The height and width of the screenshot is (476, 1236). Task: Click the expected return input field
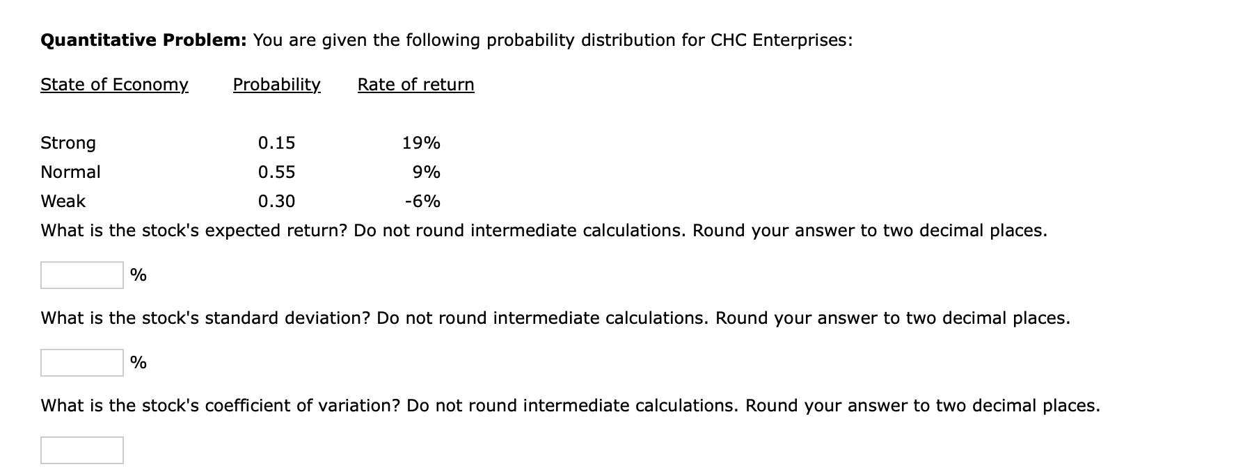81,275
